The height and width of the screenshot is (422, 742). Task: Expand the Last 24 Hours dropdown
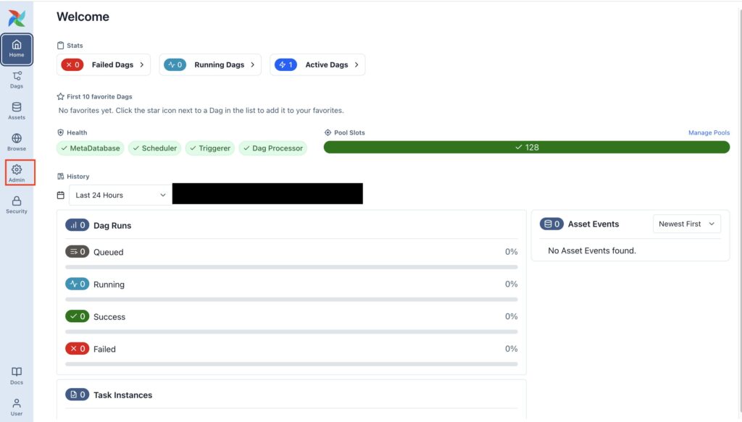(120, 195)
